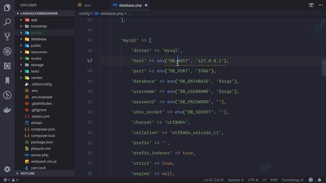The height and width of the screenshot is (183, 326).
Task: Click the split editor icon
Action: (311, 5)
